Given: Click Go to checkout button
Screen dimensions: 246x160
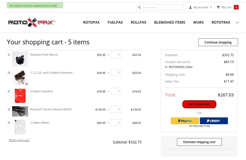Looking at the screenshot, I should pos(199,104).
